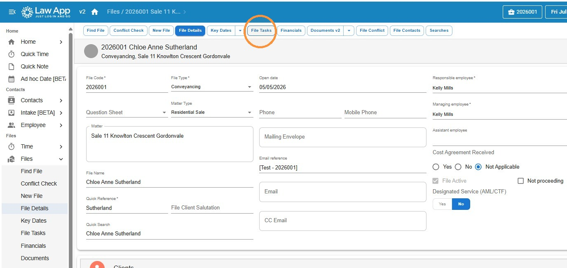Open the Documents v2 dropdown arrow
Screen dimensions: 567x268
(349, 31)
